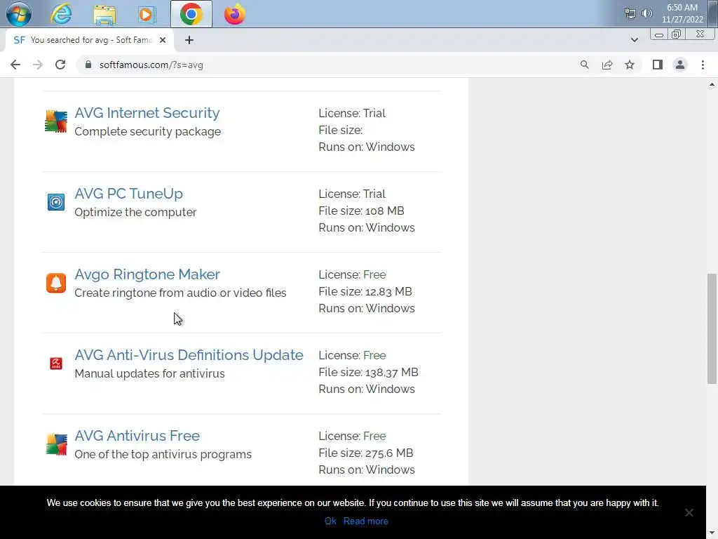This screenshot has width=718, height=539.
Task: Open the zoom magnifier icon in address bar
Action: (585, 65)
